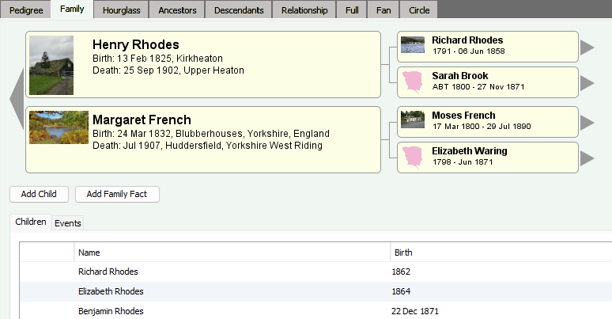Expand ancestors arrow beside Sarah Brook
The image size is (612, 319).
coord(587,82)
